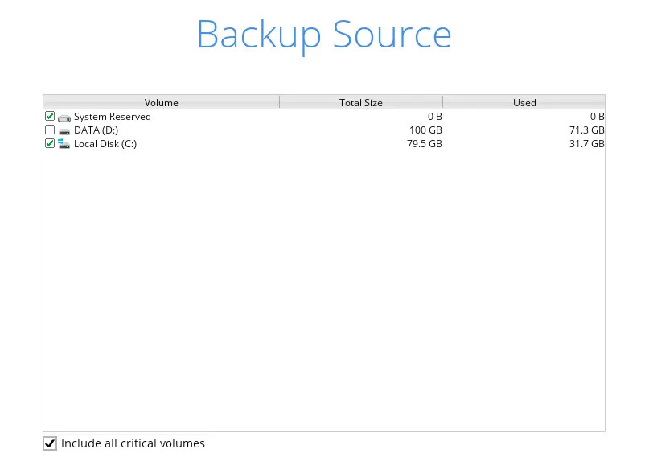Click the Local Disk (C:) Windows drive icon
The image size is (649, 466).
coord(64,144)
